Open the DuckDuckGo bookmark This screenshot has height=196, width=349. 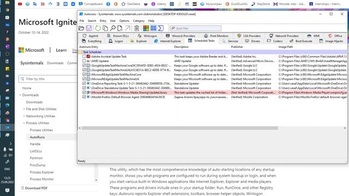[236, 4]
